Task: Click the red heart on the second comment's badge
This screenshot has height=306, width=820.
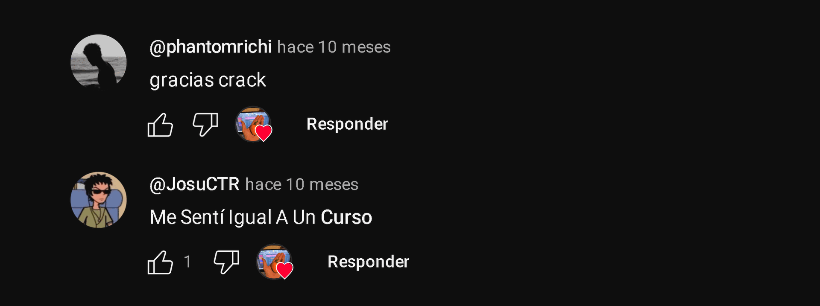Action: (284, 270)
